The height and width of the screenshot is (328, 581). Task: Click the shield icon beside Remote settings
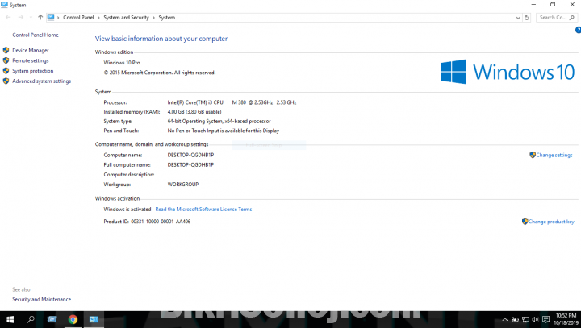pos(6,60)
